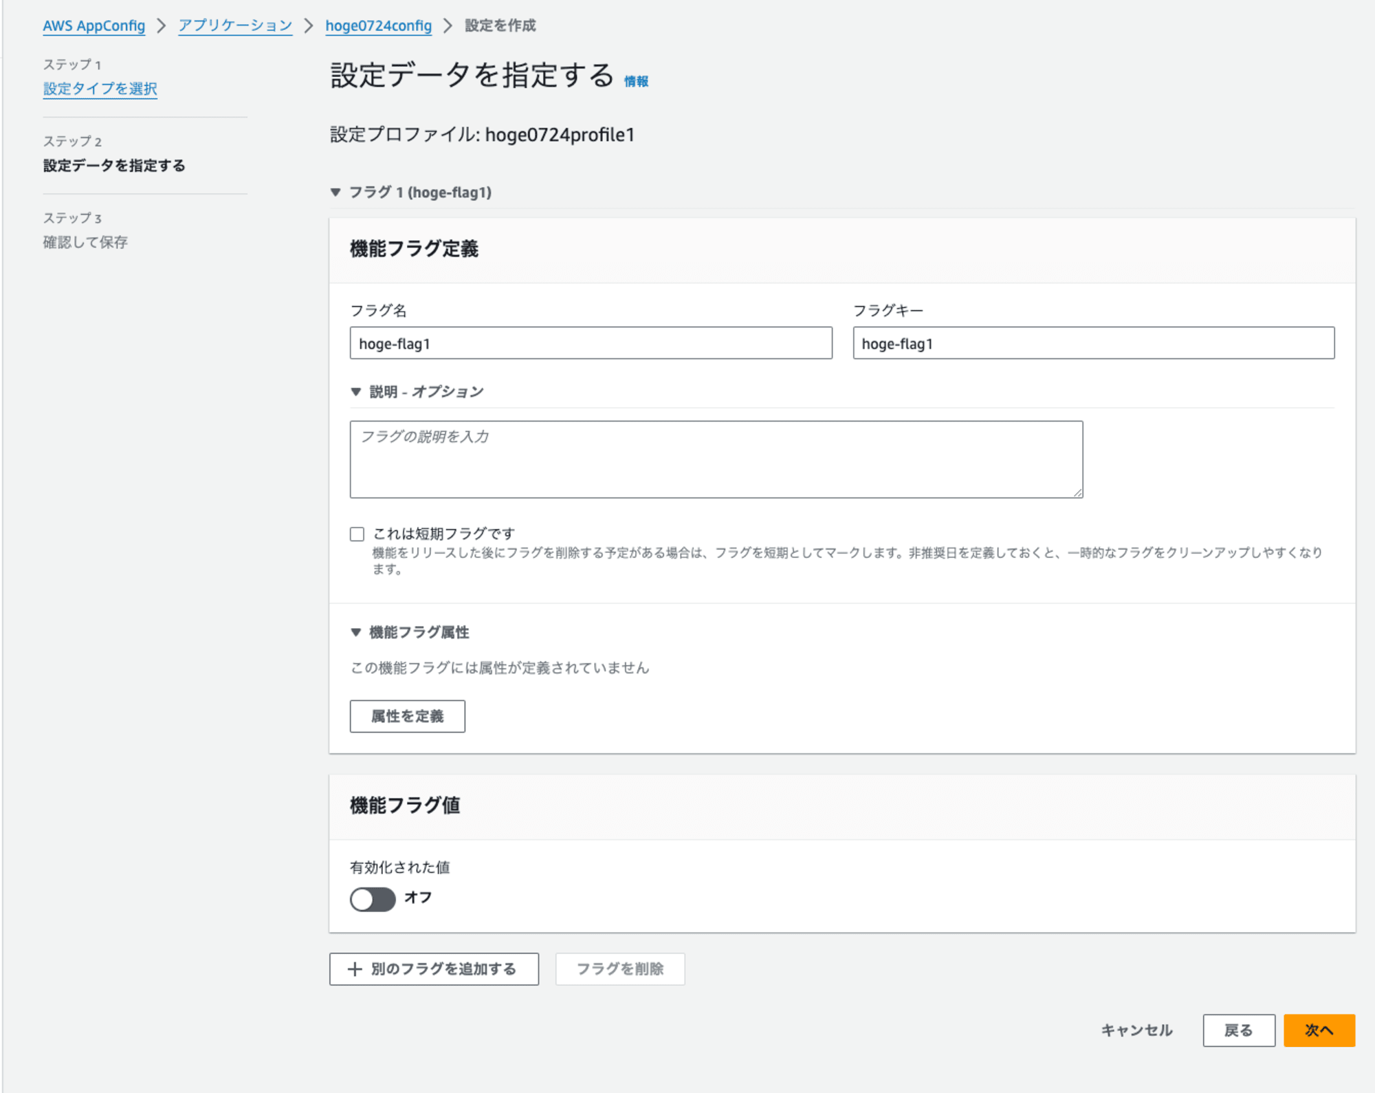The width and height of the screenshot is (1375, 1093).
Task: Click the orange 次へ button
Action: (x=1319, y=1030)
